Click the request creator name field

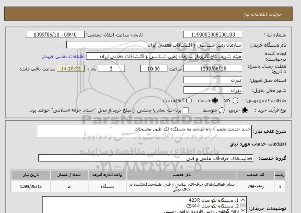[x=164, y=57]
